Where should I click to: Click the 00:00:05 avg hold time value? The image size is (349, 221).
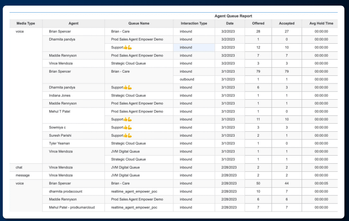point(321,184)
